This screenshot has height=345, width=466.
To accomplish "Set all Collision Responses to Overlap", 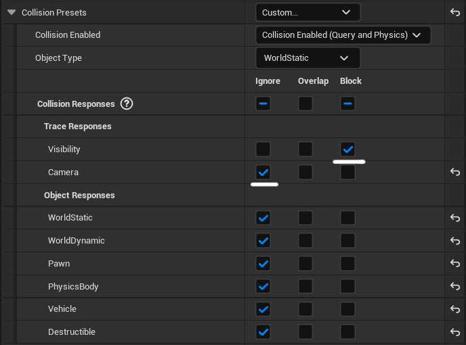I will (x=305, y=103).
